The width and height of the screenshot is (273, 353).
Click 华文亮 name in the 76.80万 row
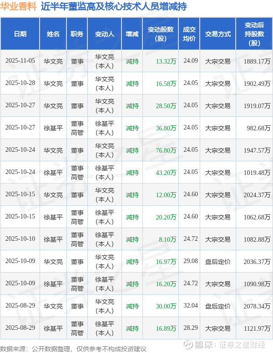click(53, 150)
